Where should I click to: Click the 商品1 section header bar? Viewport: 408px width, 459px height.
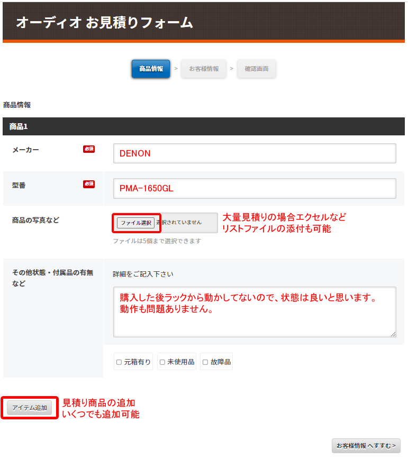tap(204, 126)
